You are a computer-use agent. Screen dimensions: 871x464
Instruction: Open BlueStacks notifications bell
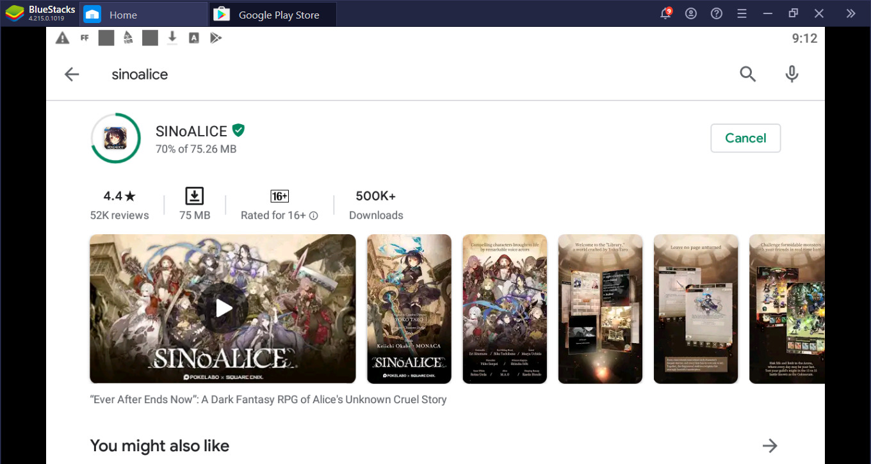[666, 13]
